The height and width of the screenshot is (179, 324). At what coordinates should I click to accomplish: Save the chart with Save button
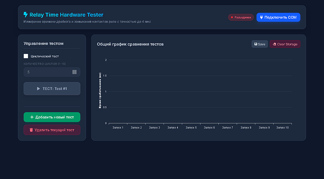(x=260, y=44)
